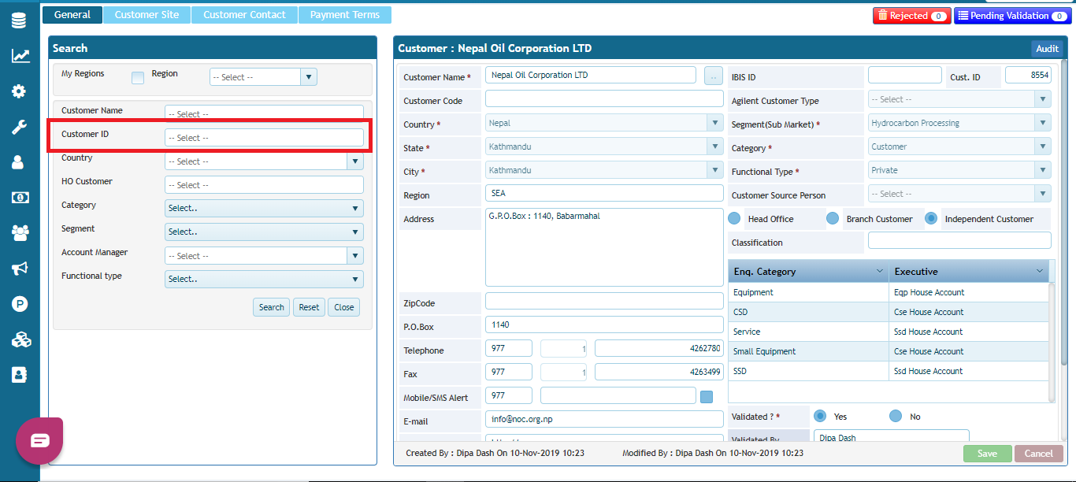Open the gear settings sidebar icon
Viewport: 1076px width, 482px height.
pyautogui.click(x=19, y=91)
